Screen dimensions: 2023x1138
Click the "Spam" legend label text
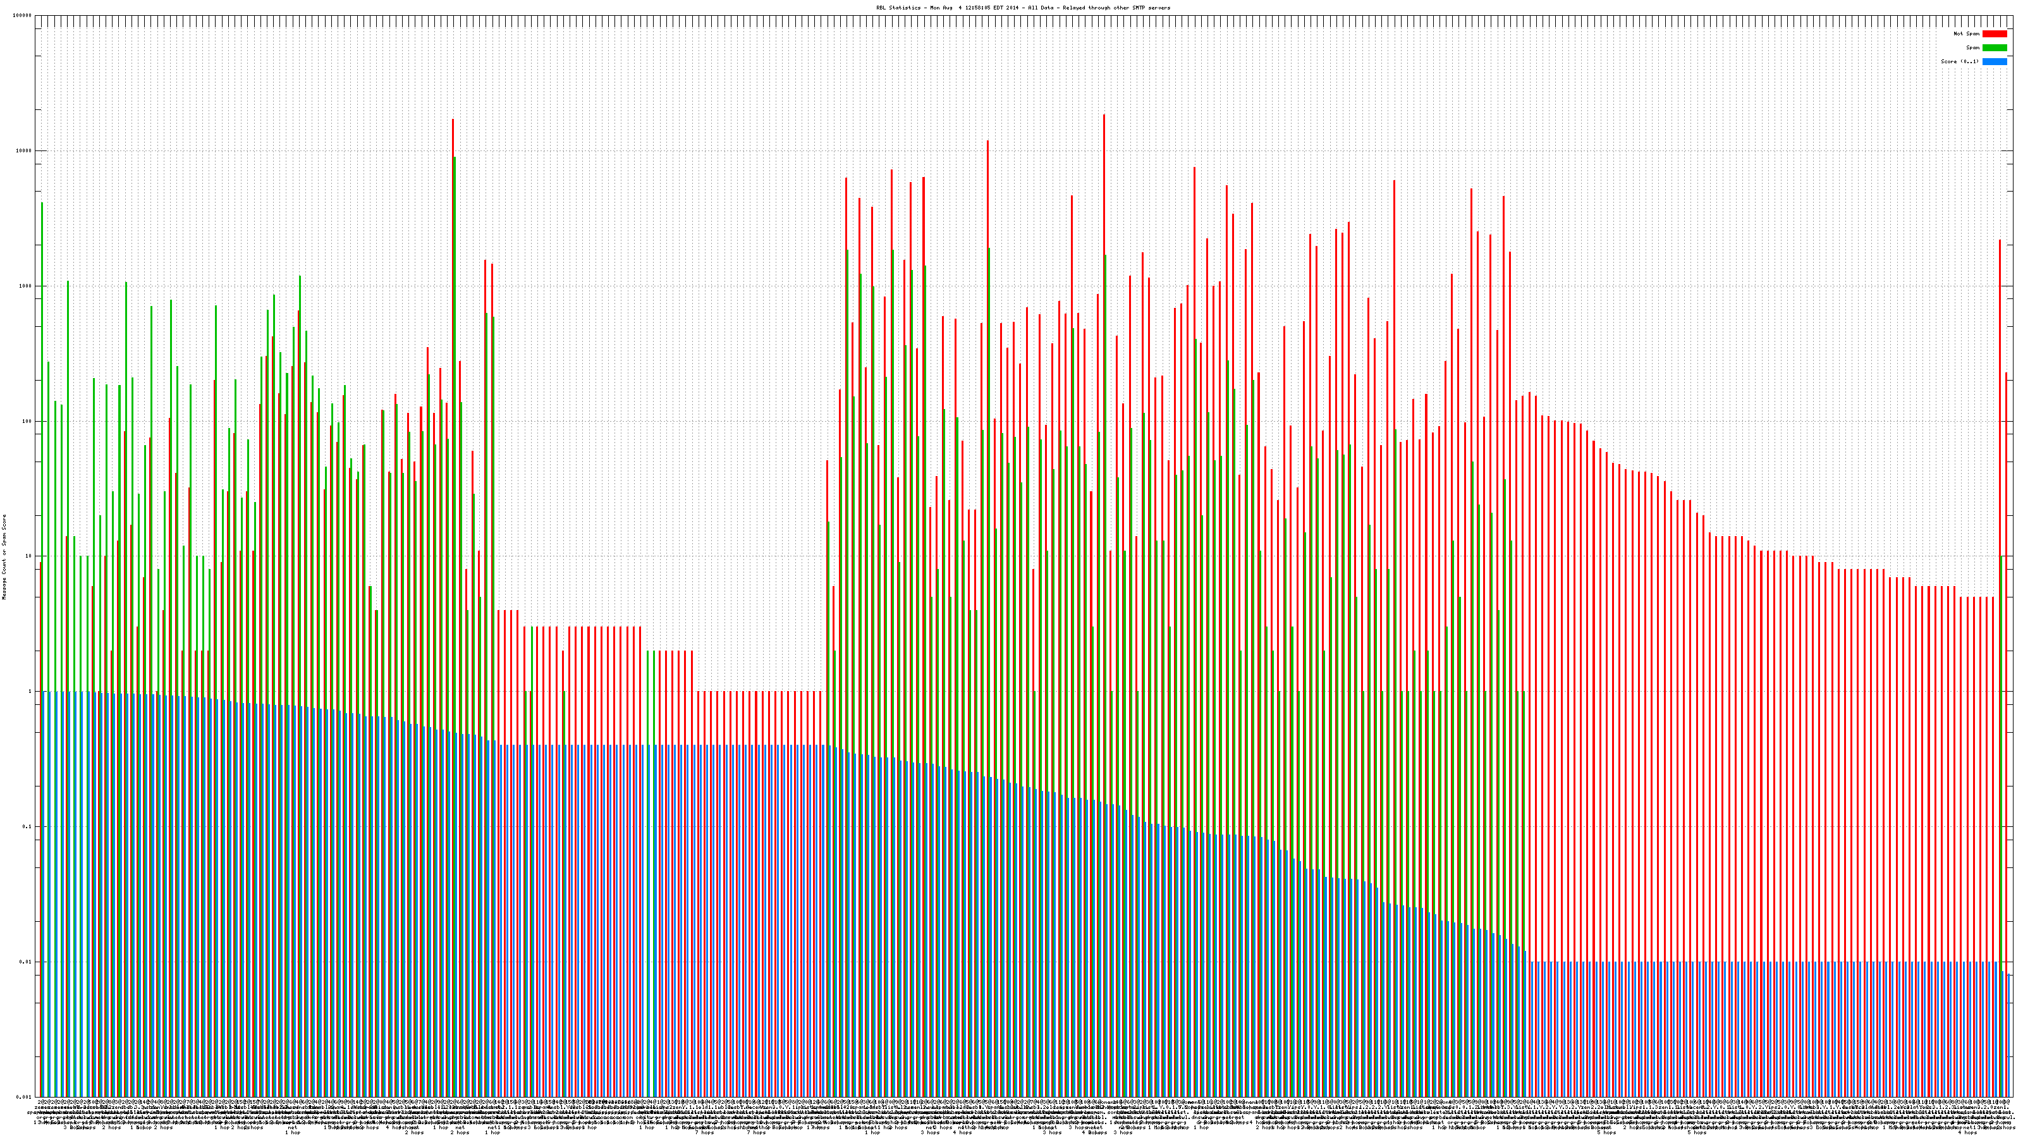point(1972,48)
